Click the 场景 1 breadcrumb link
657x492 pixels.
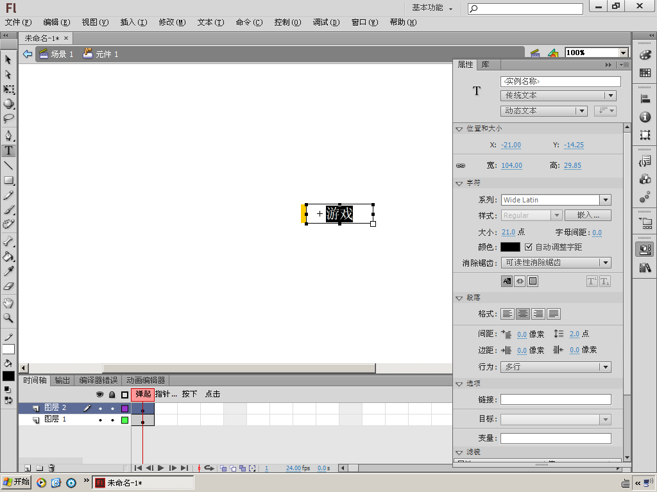click(x=56, y=54)
